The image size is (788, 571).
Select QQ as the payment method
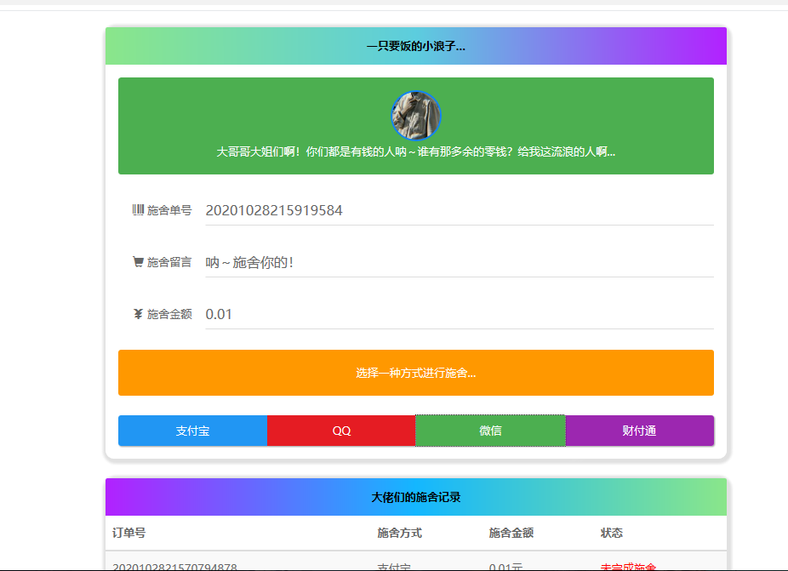coord(340,430)
